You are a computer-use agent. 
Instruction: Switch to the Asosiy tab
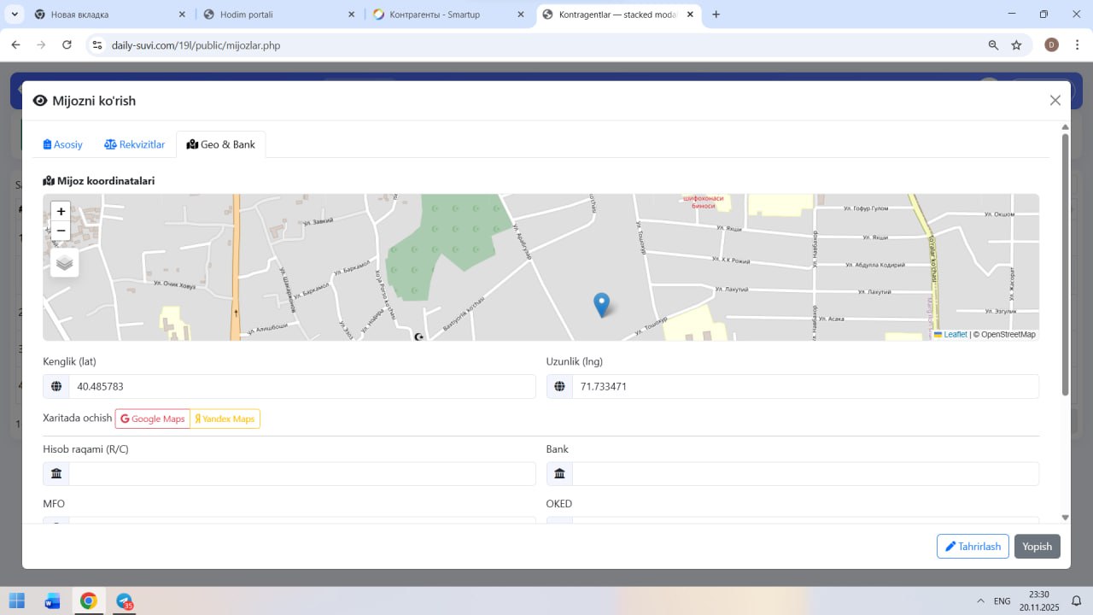[63, 144]
